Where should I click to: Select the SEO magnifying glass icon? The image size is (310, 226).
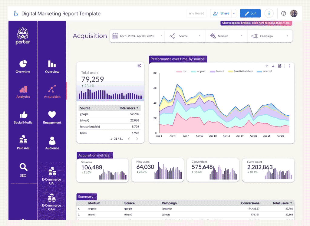(x=23, y=167)
